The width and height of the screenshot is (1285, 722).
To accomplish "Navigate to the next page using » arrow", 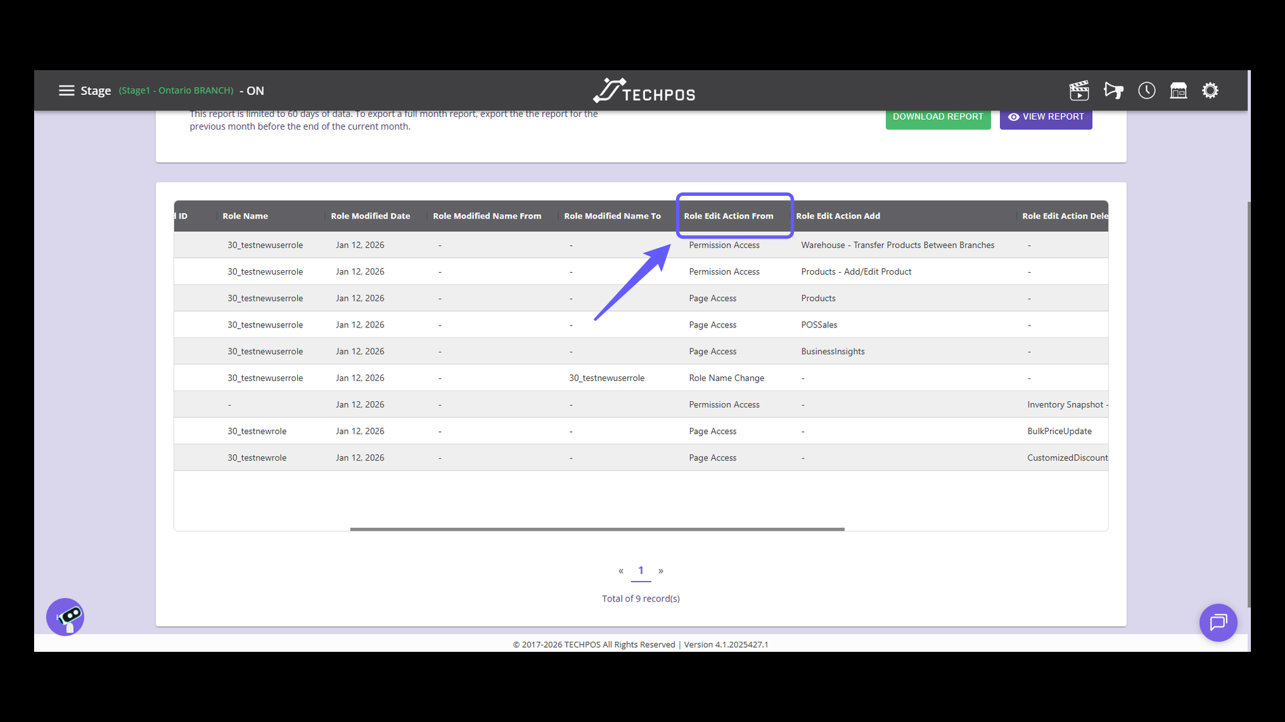I will (x=661, y=571).
